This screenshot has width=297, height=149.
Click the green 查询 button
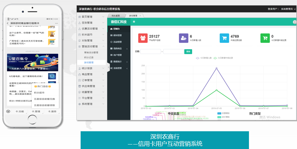click(x=188, y=52)
